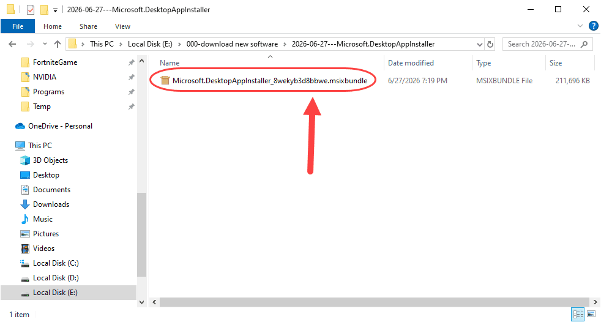Image resolution: width=601 pixels, height=322 pixels.
Task: Open address bar history dropdown
Action: click(479, 45)
